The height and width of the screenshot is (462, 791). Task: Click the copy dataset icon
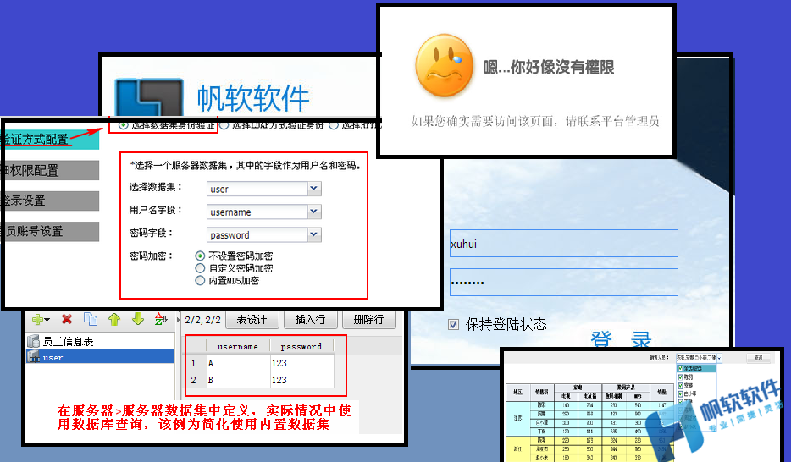pos(91,319)
